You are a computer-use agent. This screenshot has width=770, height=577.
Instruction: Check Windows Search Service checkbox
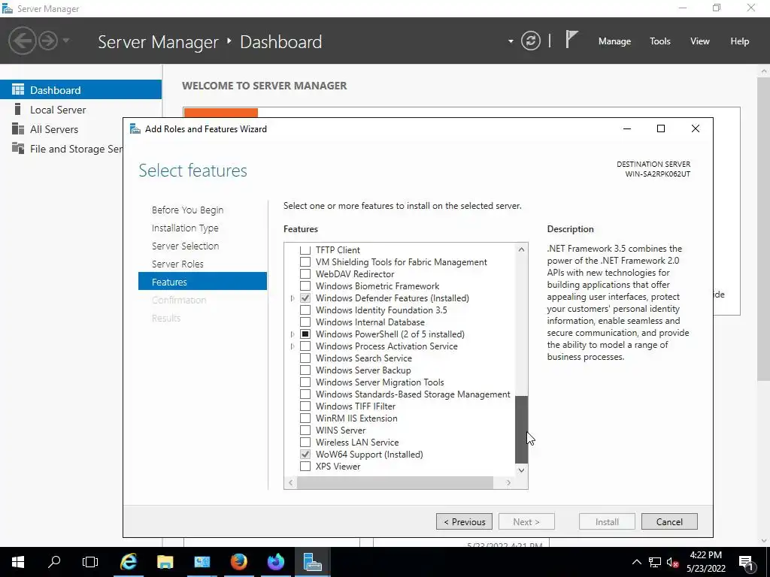(305, 358)
